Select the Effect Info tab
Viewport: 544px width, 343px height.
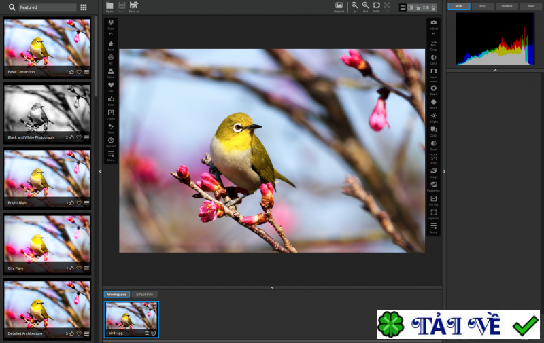tap(144, 295)
